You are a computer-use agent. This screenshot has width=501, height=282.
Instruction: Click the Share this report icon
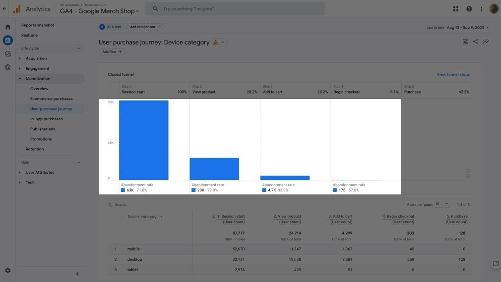point(476,42)
